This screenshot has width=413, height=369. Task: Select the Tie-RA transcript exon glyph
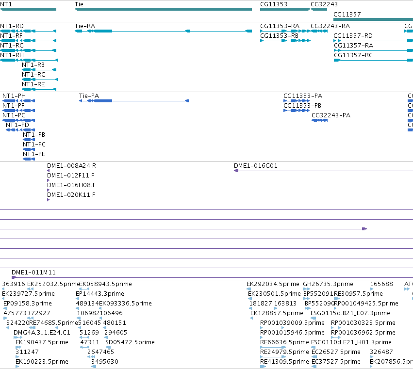coord(163,31)
